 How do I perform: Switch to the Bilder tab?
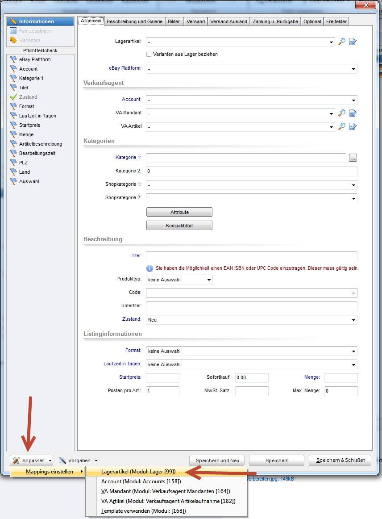coord(174,21)
